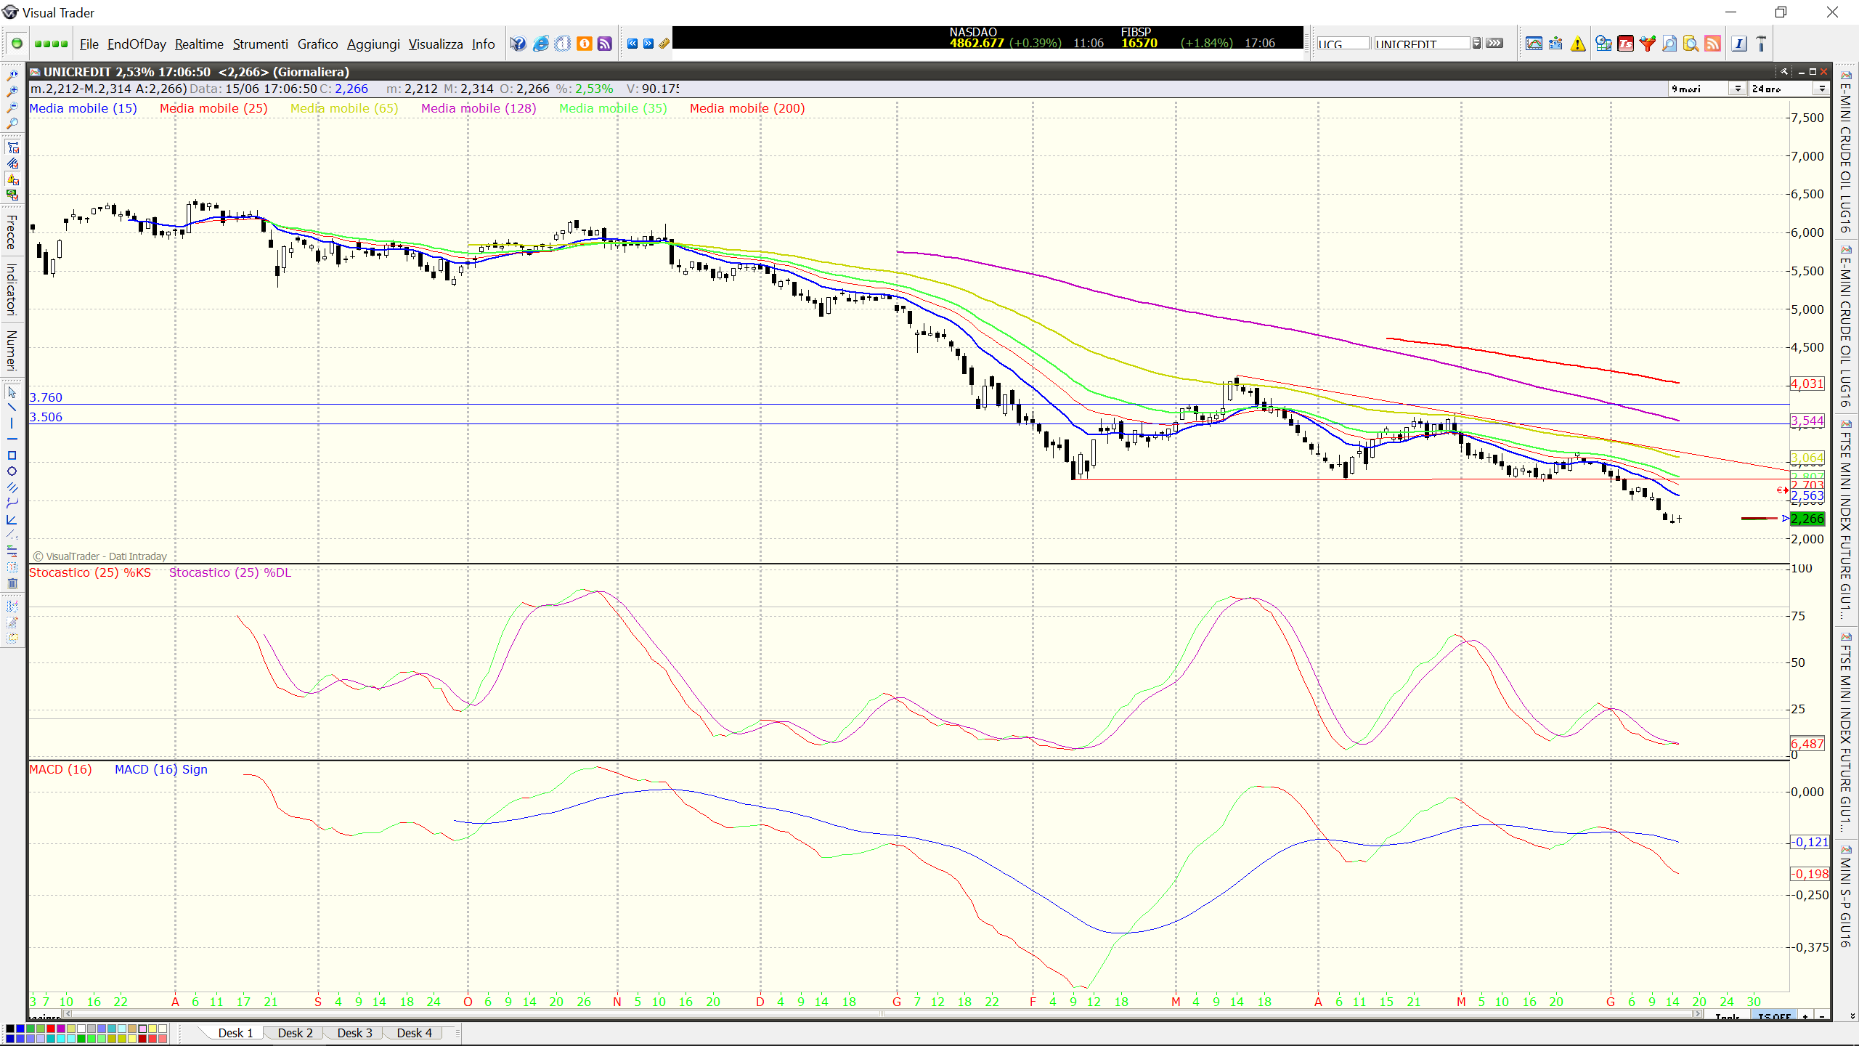Click the yellow warning alert icon
This screenshot has height=1046, width=1859.
[1578, 44]
